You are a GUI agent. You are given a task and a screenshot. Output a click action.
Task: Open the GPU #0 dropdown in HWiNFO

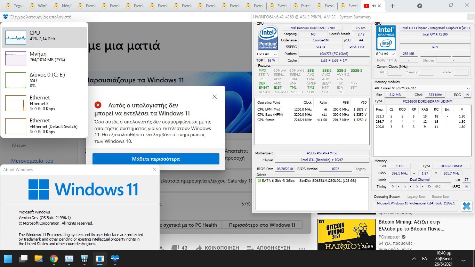pos(386,54)
